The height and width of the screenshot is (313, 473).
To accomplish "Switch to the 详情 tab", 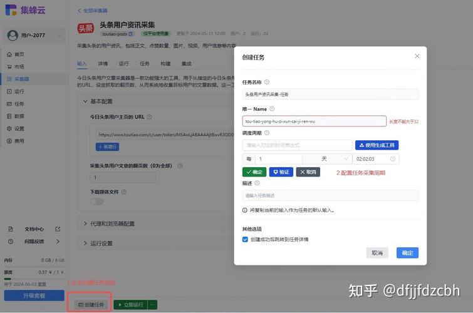I will (x=103, y=64).
